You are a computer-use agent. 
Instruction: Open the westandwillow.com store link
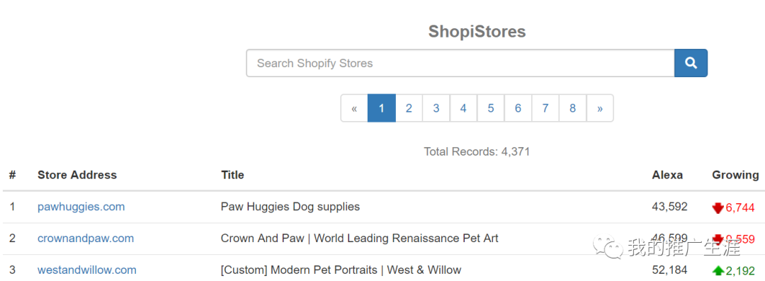87,270
